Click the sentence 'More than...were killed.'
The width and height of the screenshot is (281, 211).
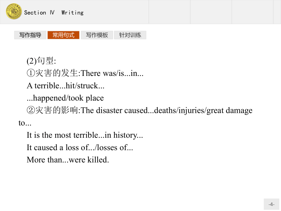pyautogui.click(x=68, y=160)
